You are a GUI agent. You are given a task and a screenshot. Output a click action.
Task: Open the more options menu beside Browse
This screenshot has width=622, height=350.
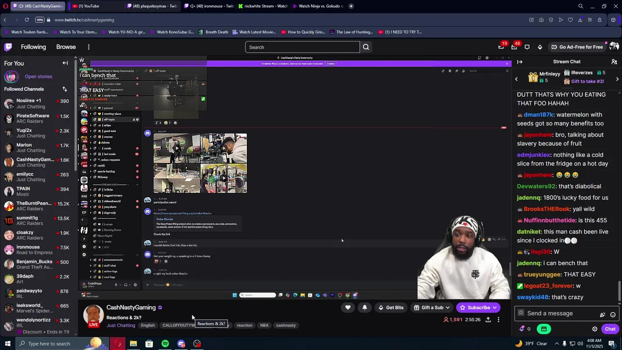pyautogui.click(x=88, y=47)
